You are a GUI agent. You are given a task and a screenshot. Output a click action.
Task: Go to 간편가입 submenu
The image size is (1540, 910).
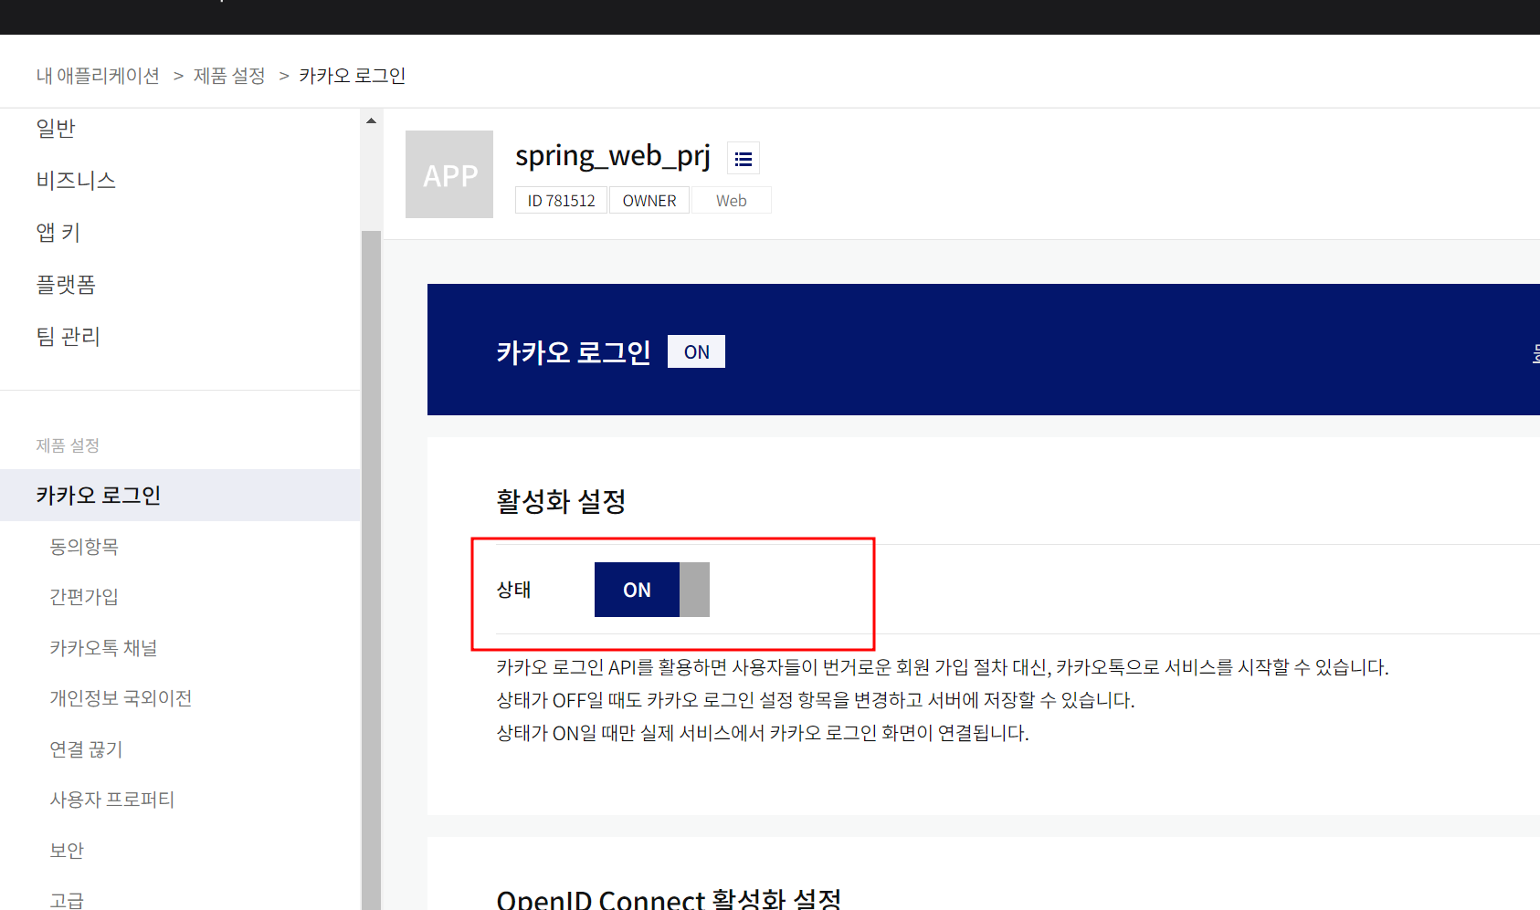pos(84,597)
